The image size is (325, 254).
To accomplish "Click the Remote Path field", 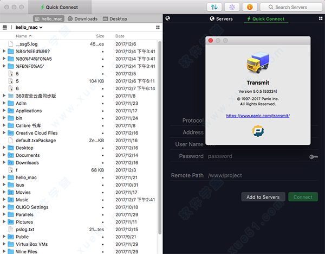I will coord(263,175).
